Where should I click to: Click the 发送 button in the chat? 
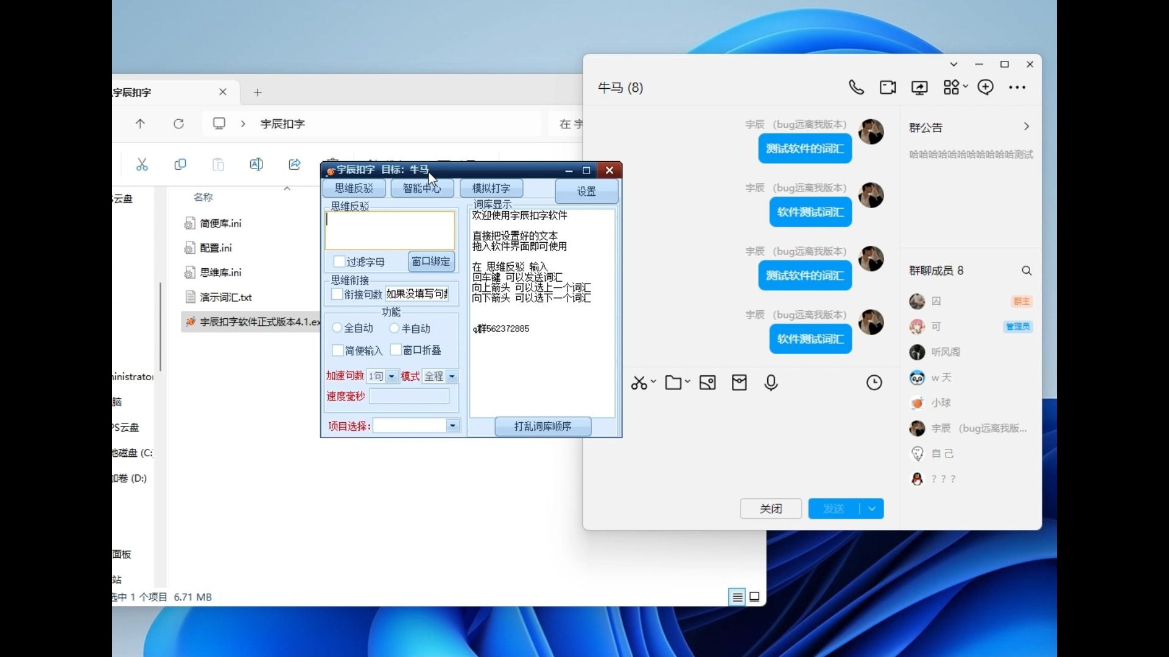tap(834, 509)
